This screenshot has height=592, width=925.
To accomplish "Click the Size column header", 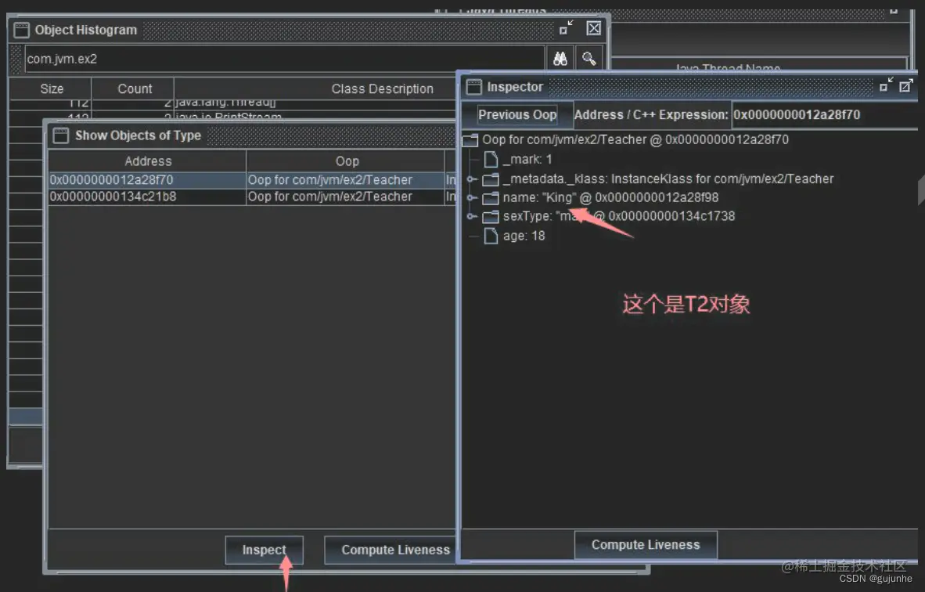I will 52,88.
